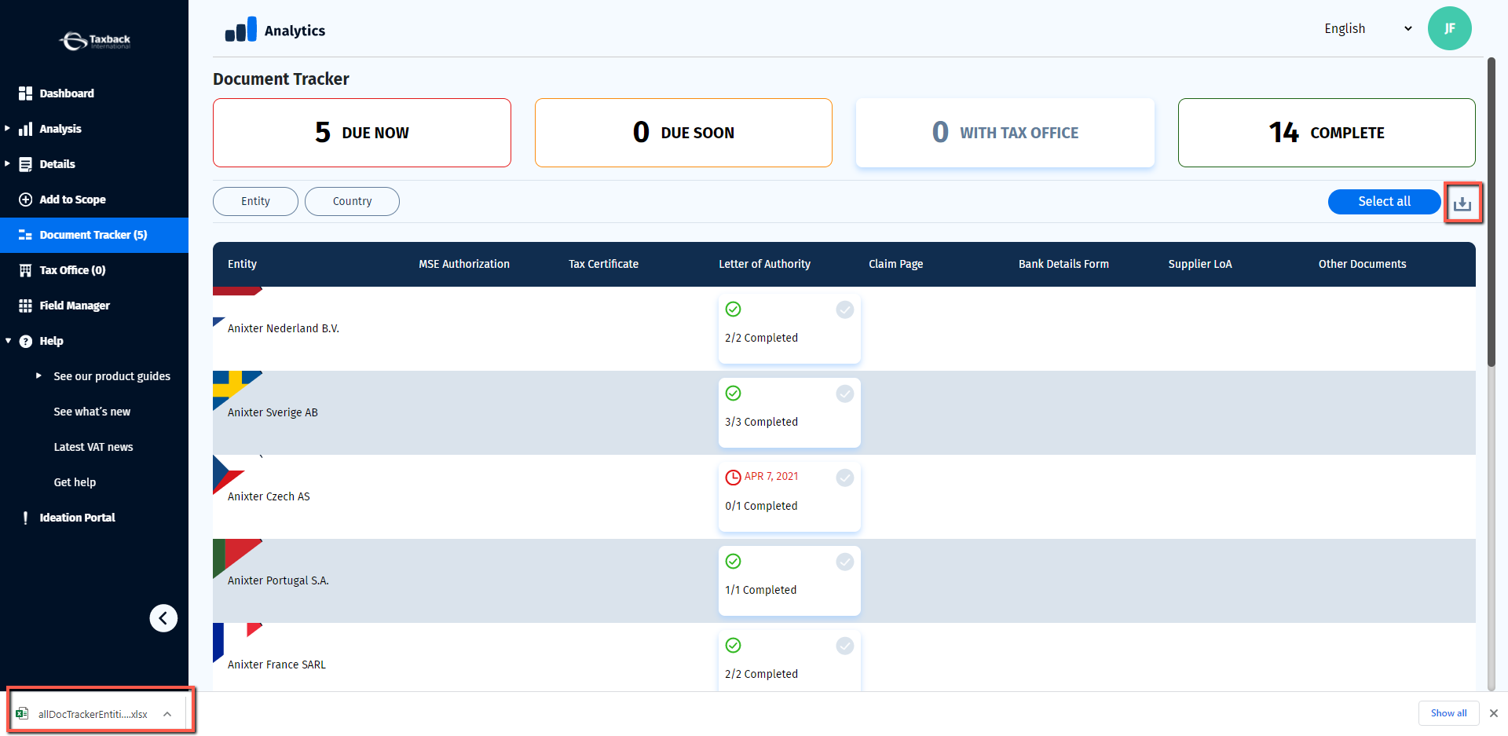Click the Help question mark icon
Screen dimensions: 1508x736
[x=26, y=341]
